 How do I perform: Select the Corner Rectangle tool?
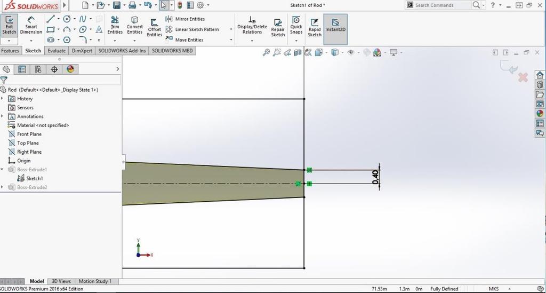pos(51,29)
